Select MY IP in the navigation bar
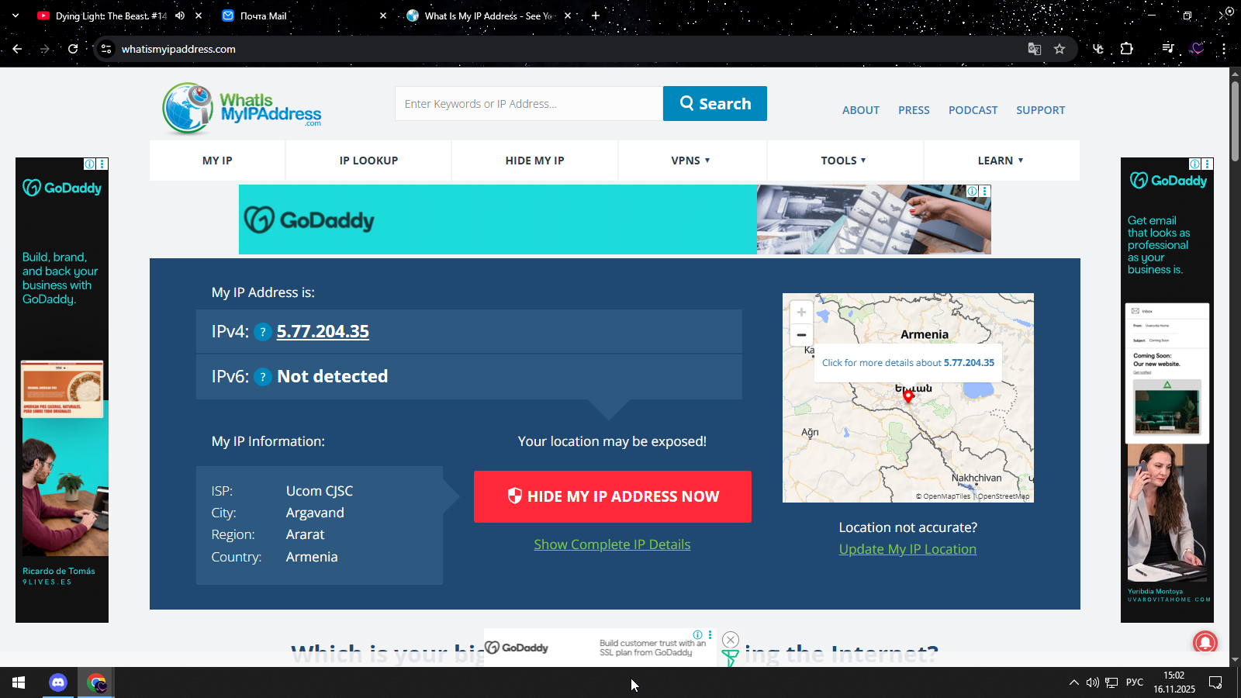1241x698 pixels. 217,161
